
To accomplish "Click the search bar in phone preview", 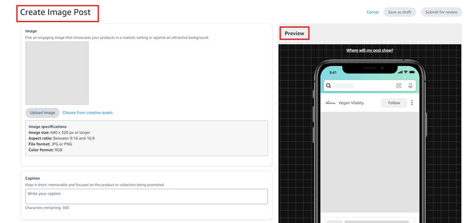I will 369,85.
